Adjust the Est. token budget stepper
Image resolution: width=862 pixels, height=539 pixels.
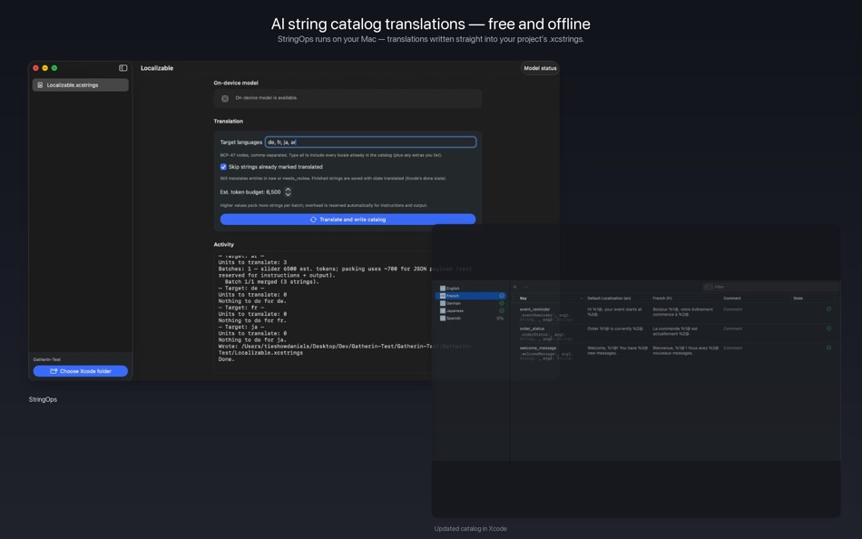(288, 192)
